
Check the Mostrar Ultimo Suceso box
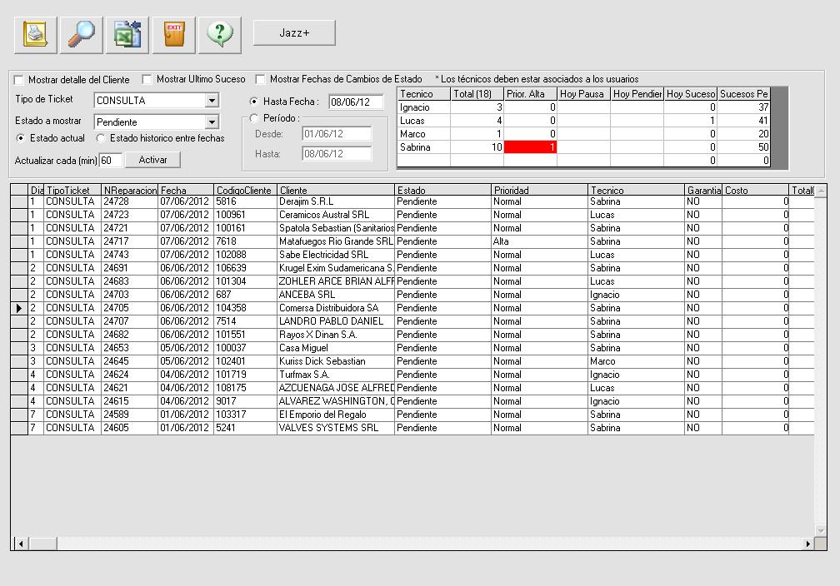147,80
